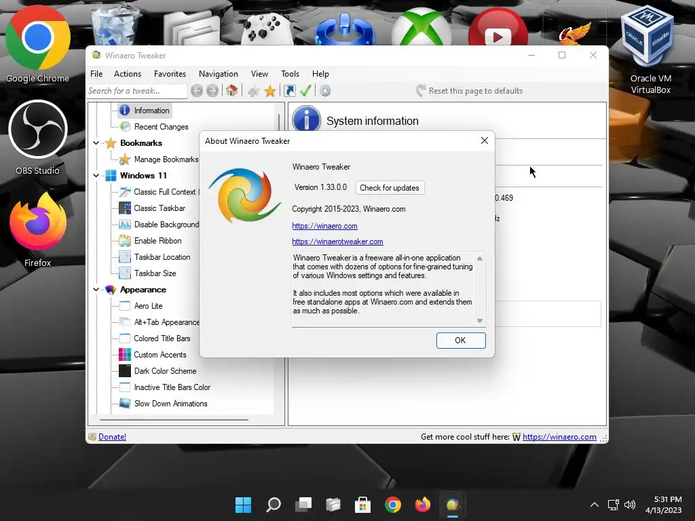Open File Explorer from taskbar
This screenshot has height=521, width=695.
click(333, 505)
